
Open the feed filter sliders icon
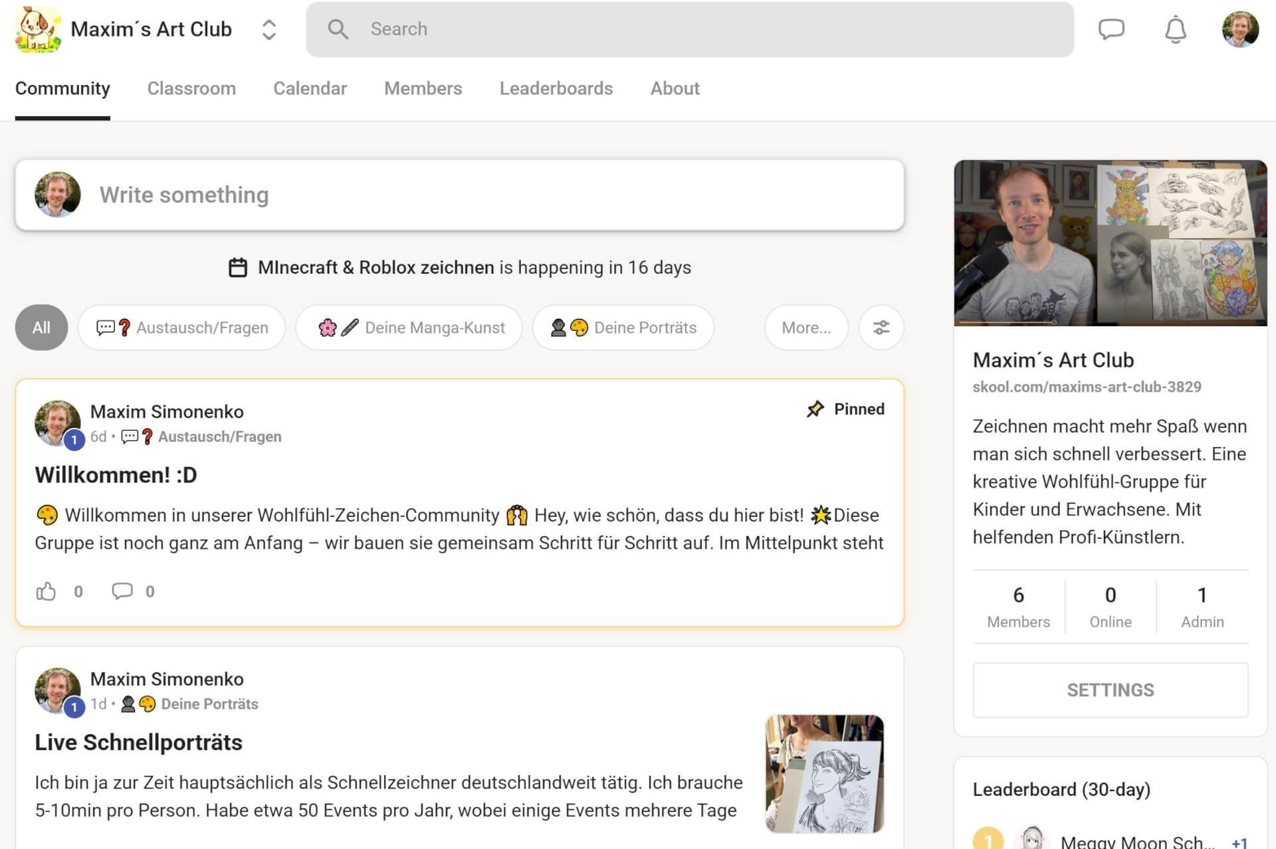pos(881,328)
